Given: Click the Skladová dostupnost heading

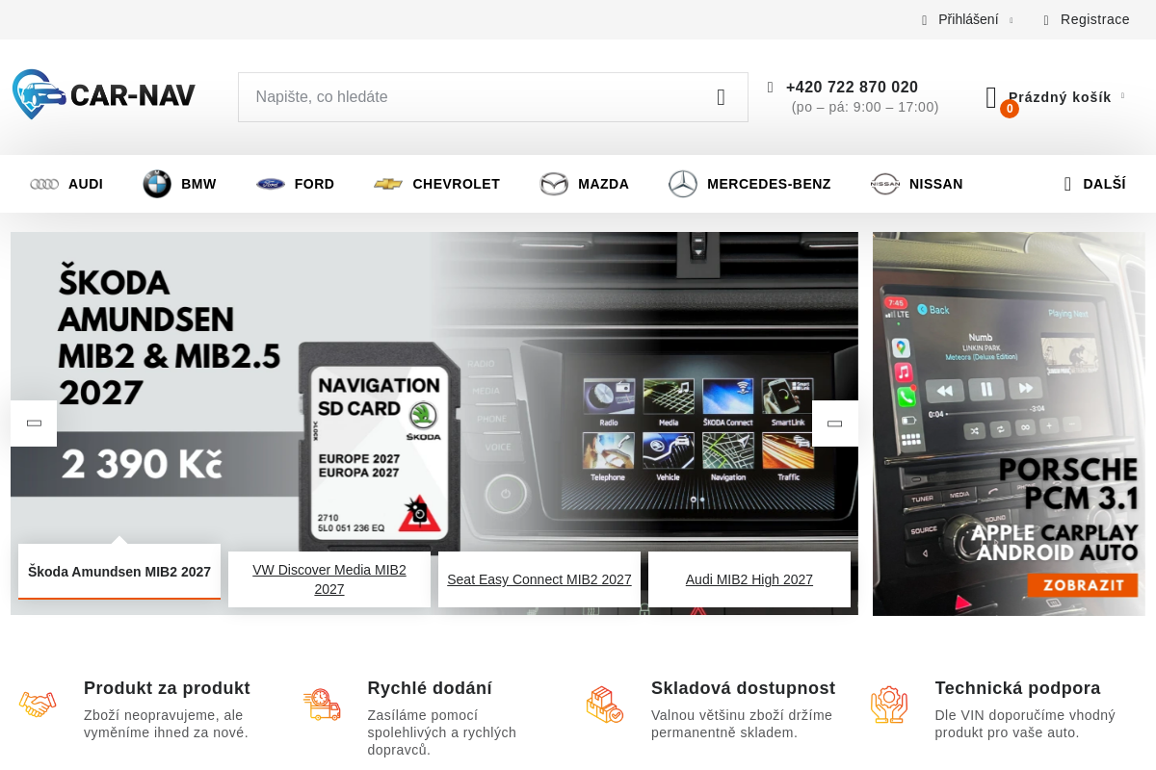Looking at the screenshot, I should click(743, 688).
